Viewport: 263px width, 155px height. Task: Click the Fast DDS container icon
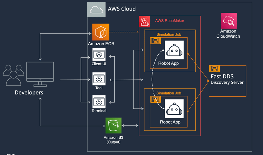point(214,68)
